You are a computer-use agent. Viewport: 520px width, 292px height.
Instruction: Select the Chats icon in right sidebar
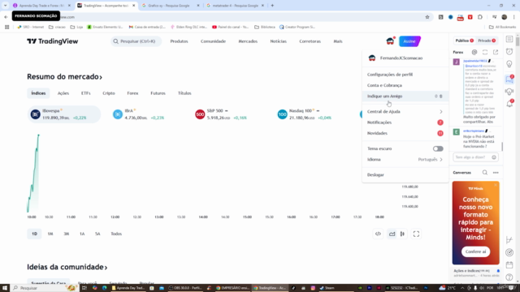[x=509, y=79]
